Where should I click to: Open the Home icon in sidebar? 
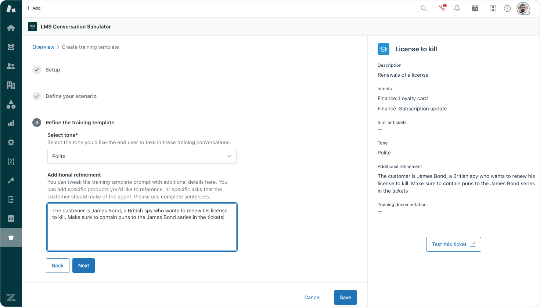[11, 28]
